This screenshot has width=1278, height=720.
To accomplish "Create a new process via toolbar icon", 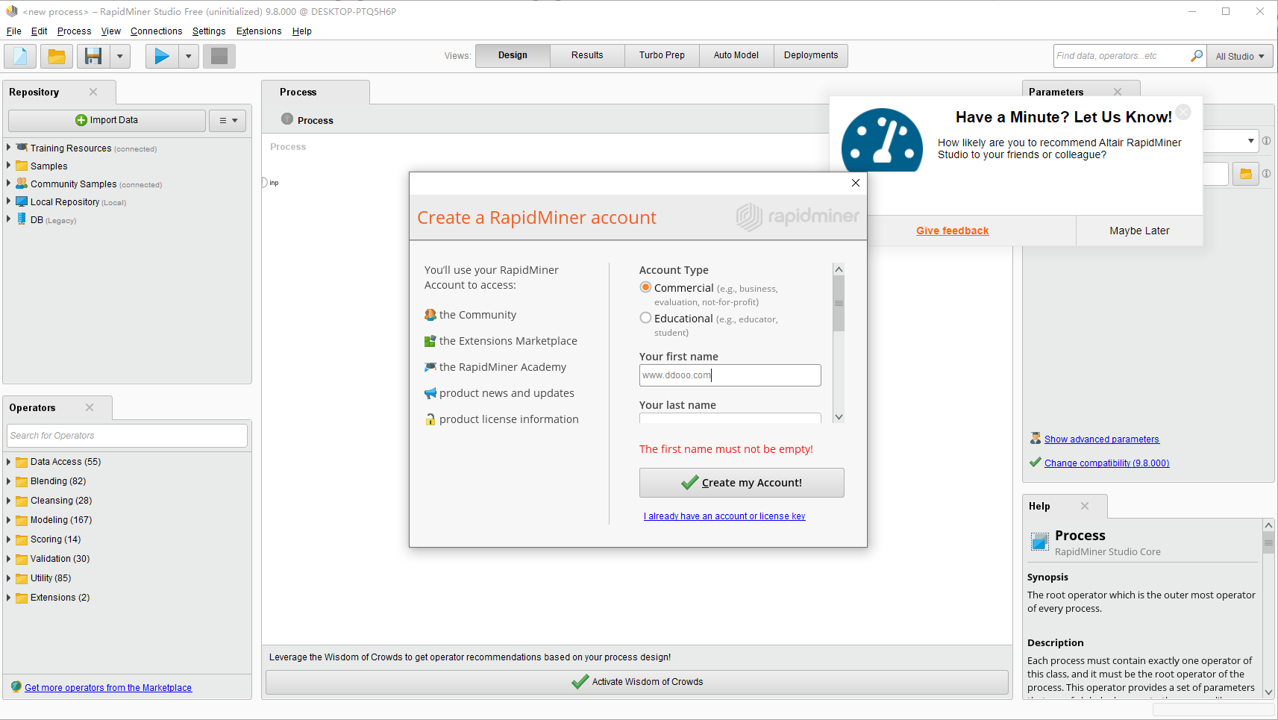I will (19, 55).
